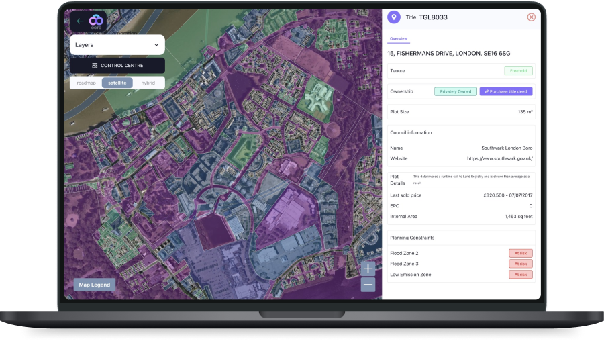Select the Overview tab
Image resolution: width=604 pixels, height=341 pixels.
tap(398, 39)
